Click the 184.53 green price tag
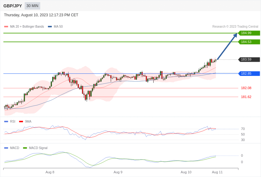The width and height of the screenshot is (261, 177). tap(249, 42)
